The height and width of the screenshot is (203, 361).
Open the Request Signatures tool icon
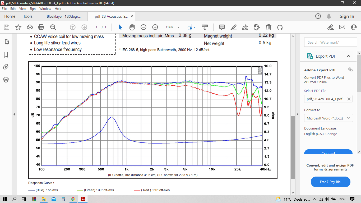(257, 27)
